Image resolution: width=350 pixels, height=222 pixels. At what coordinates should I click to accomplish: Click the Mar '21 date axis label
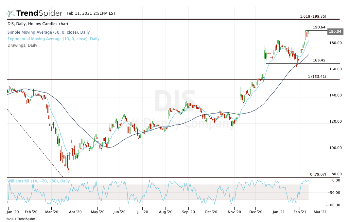(320, 212)
